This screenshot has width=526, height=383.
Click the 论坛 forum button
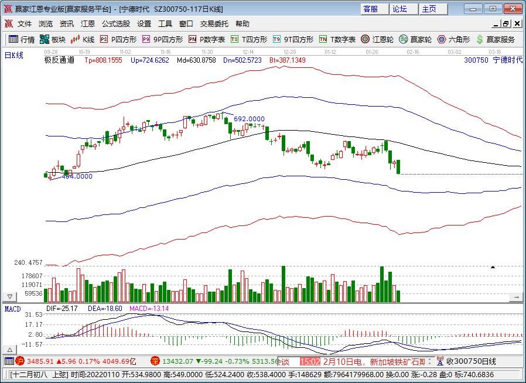[404, 9]
